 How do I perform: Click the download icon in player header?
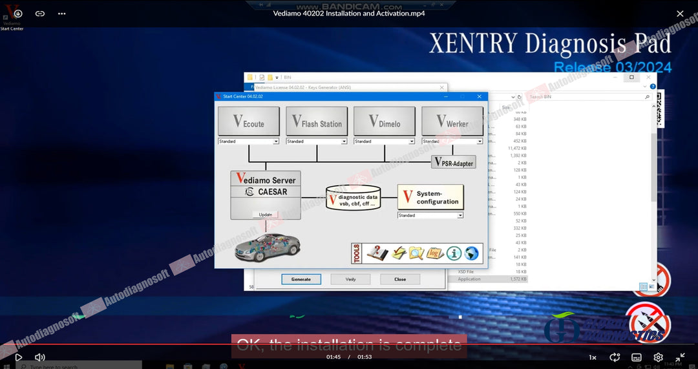click(18, 14)
